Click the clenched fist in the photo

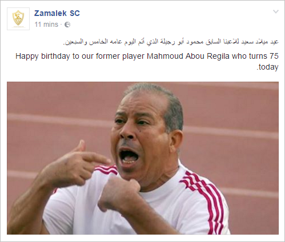coord(119,192)
